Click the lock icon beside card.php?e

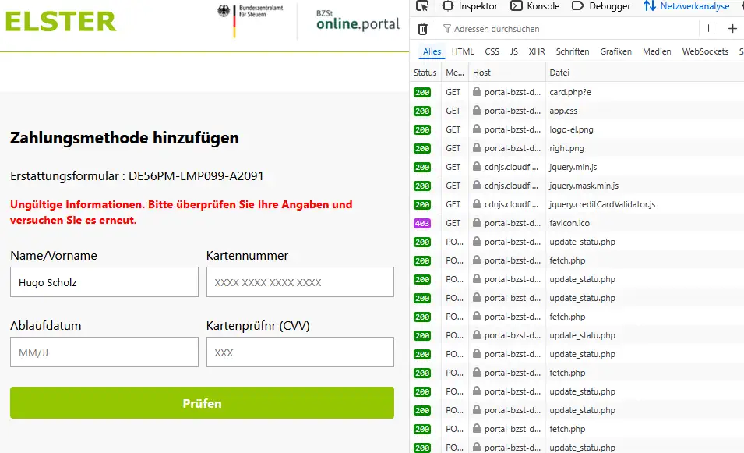pyautogui.click(x=477, y=92)
